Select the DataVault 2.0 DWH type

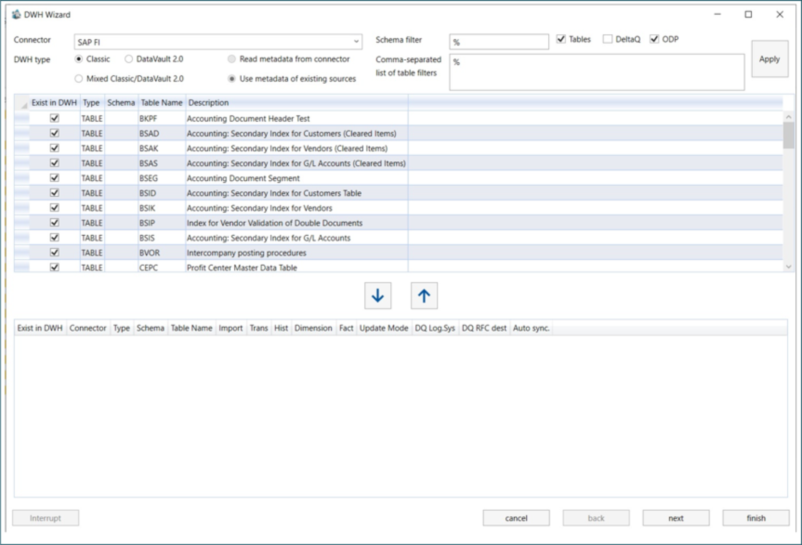(x=129, y=59)
